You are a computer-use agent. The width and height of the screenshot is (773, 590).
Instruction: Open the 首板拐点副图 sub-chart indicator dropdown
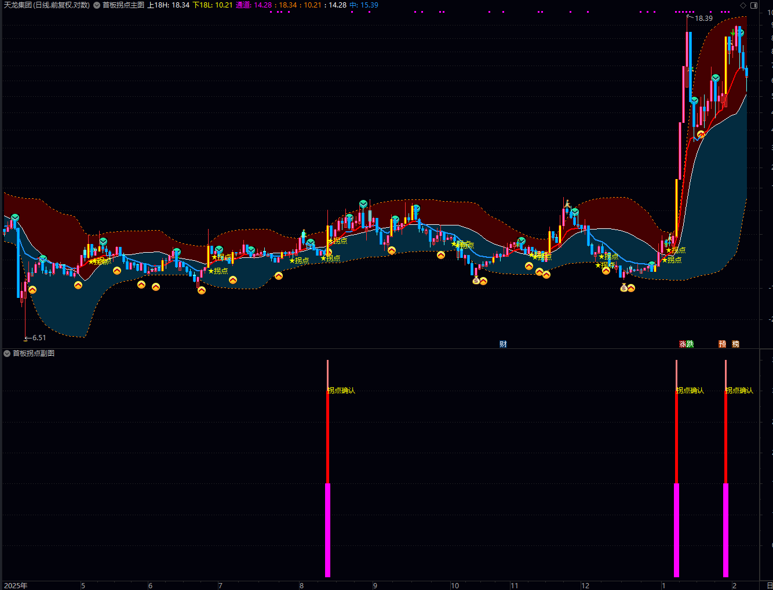point(7,354)
